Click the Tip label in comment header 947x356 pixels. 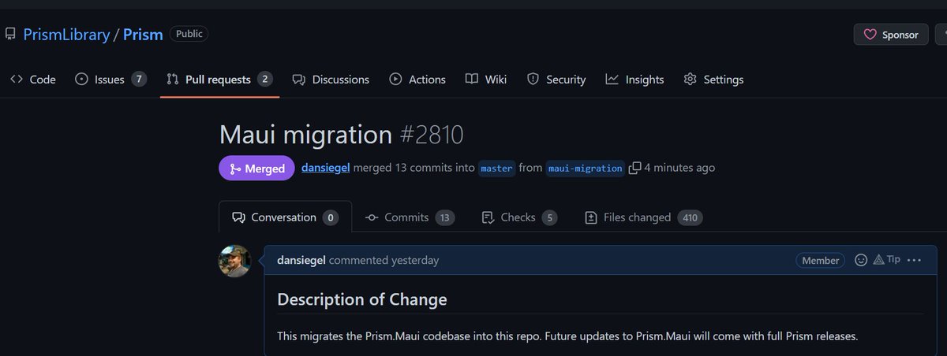(886, 259)
